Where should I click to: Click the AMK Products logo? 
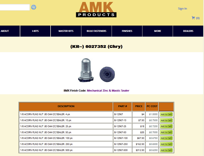[x=96, y=10]
